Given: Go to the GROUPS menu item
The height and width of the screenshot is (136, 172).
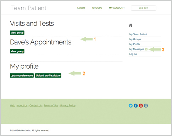Looking at the screenshot, I should (97, 8).
